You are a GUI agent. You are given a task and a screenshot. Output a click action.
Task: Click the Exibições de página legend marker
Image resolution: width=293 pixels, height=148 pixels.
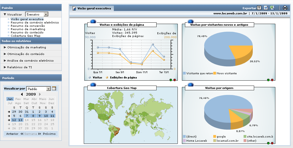tap(107, 77)
